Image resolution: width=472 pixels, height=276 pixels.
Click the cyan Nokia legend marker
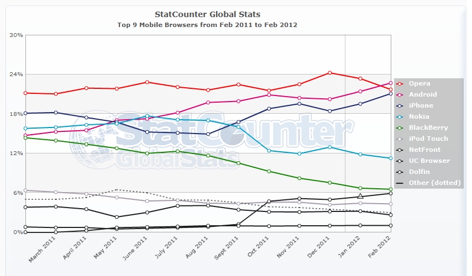(x=400, y=116)
